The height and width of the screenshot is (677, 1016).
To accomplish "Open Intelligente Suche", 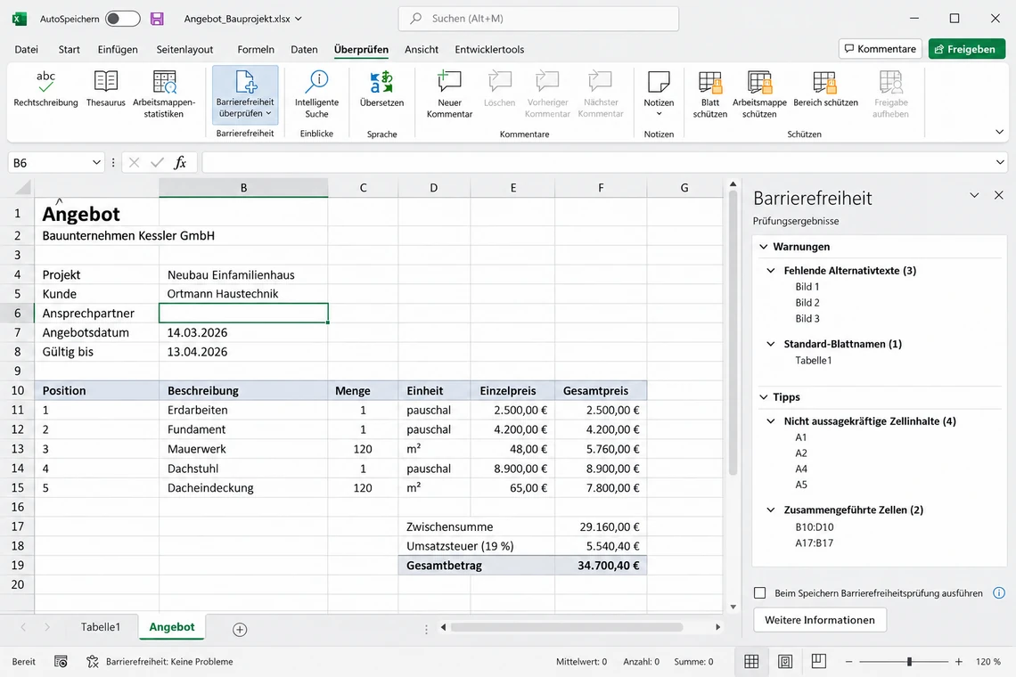I will click(317, 94).
